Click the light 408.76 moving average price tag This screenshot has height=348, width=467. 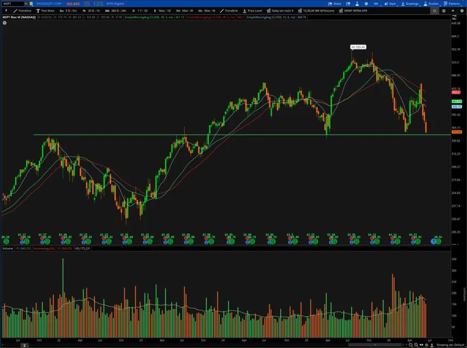(x=457, y=106)
